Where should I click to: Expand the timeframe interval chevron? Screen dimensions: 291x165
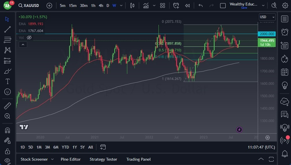(121, 5)
